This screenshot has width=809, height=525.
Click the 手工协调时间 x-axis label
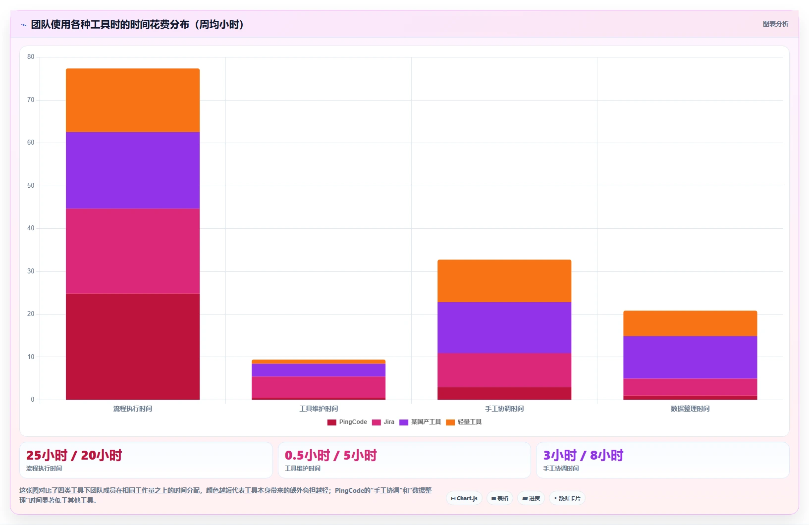(x=504, y=409)
